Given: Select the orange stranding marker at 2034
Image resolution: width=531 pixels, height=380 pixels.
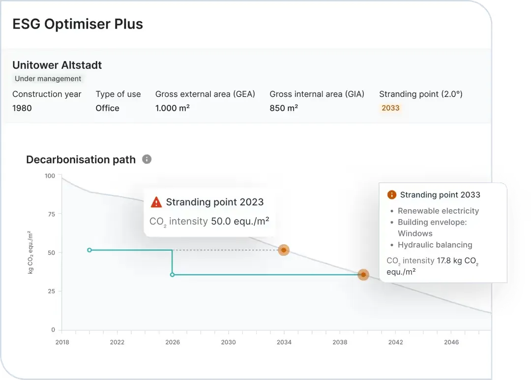Looking at the screenshot, I should [284, 250].
